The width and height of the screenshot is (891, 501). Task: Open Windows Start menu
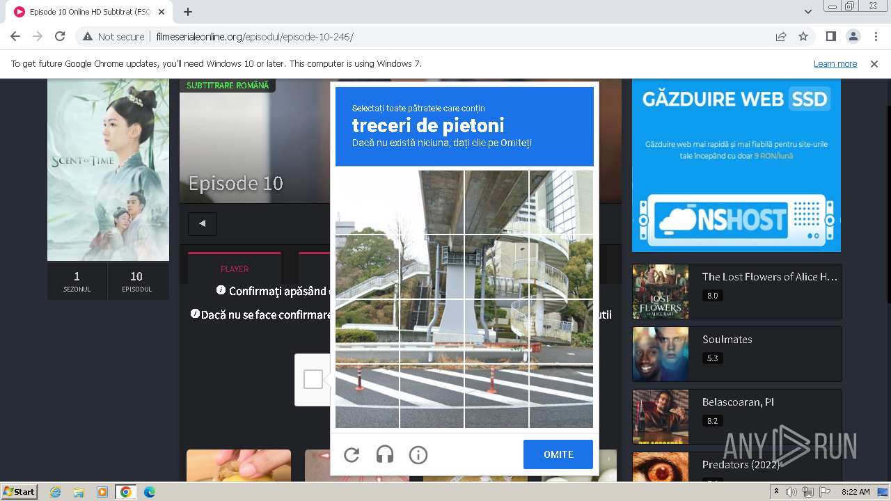coord(19,491)
